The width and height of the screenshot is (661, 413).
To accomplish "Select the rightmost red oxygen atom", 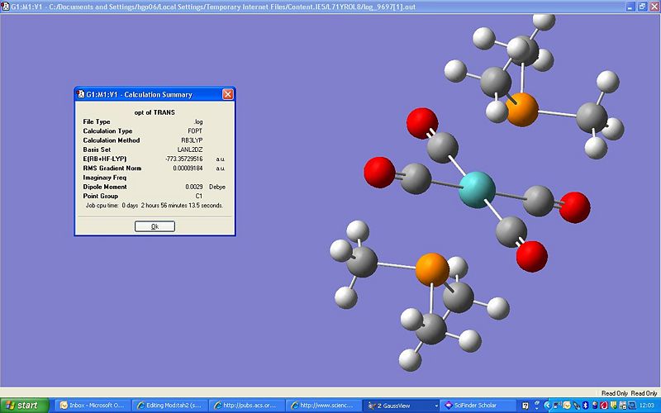I will (x=574, y=207).
